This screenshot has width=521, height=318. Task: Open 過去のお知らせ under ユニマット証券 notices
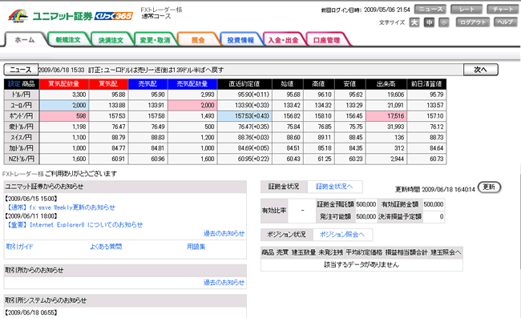tap(224, 233)
